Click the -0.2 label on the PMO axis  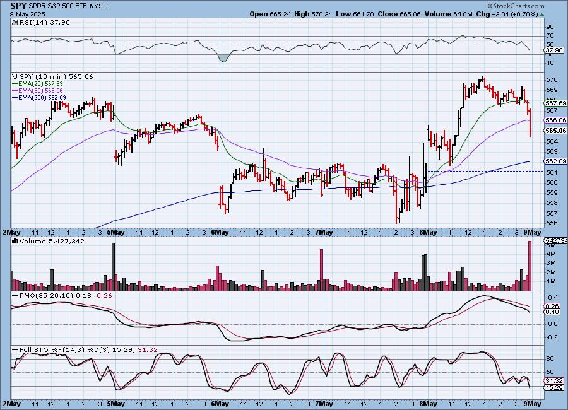552,337
